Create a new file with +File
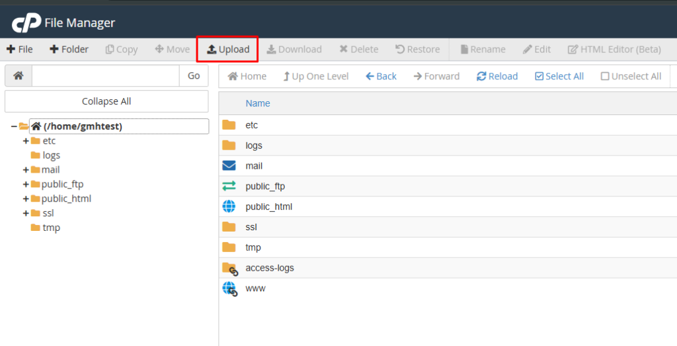Image resolution: width=677 pixels, height=346 pixels. (20, 50)
